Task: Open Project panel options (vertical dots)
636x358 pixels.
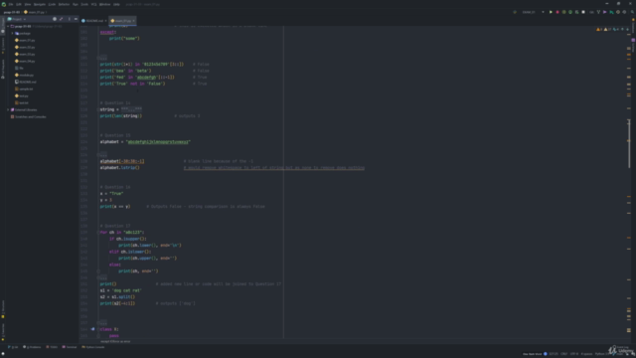Action: (69, 19)
